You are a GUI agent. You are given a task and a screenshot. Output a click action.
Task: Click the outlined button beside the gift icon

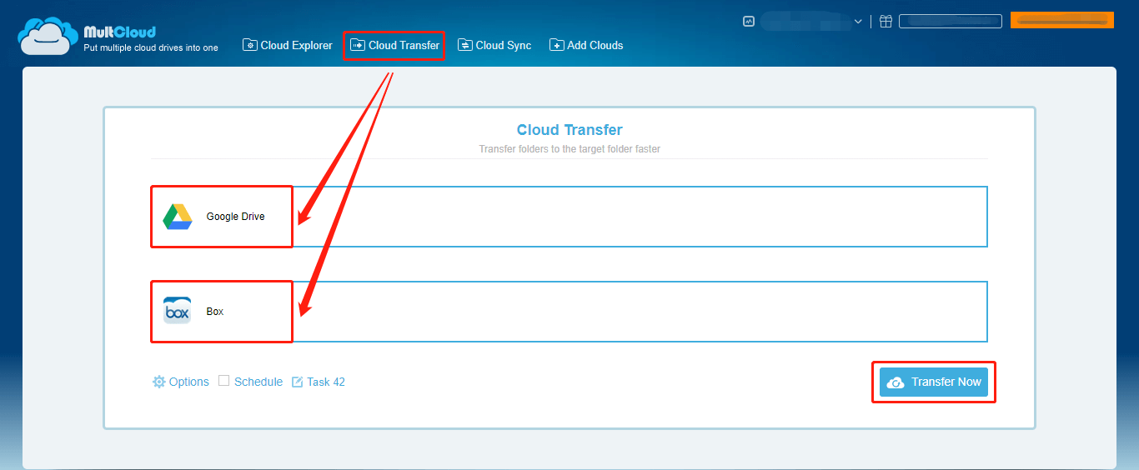pyautogui.click(x=951, y=22)
